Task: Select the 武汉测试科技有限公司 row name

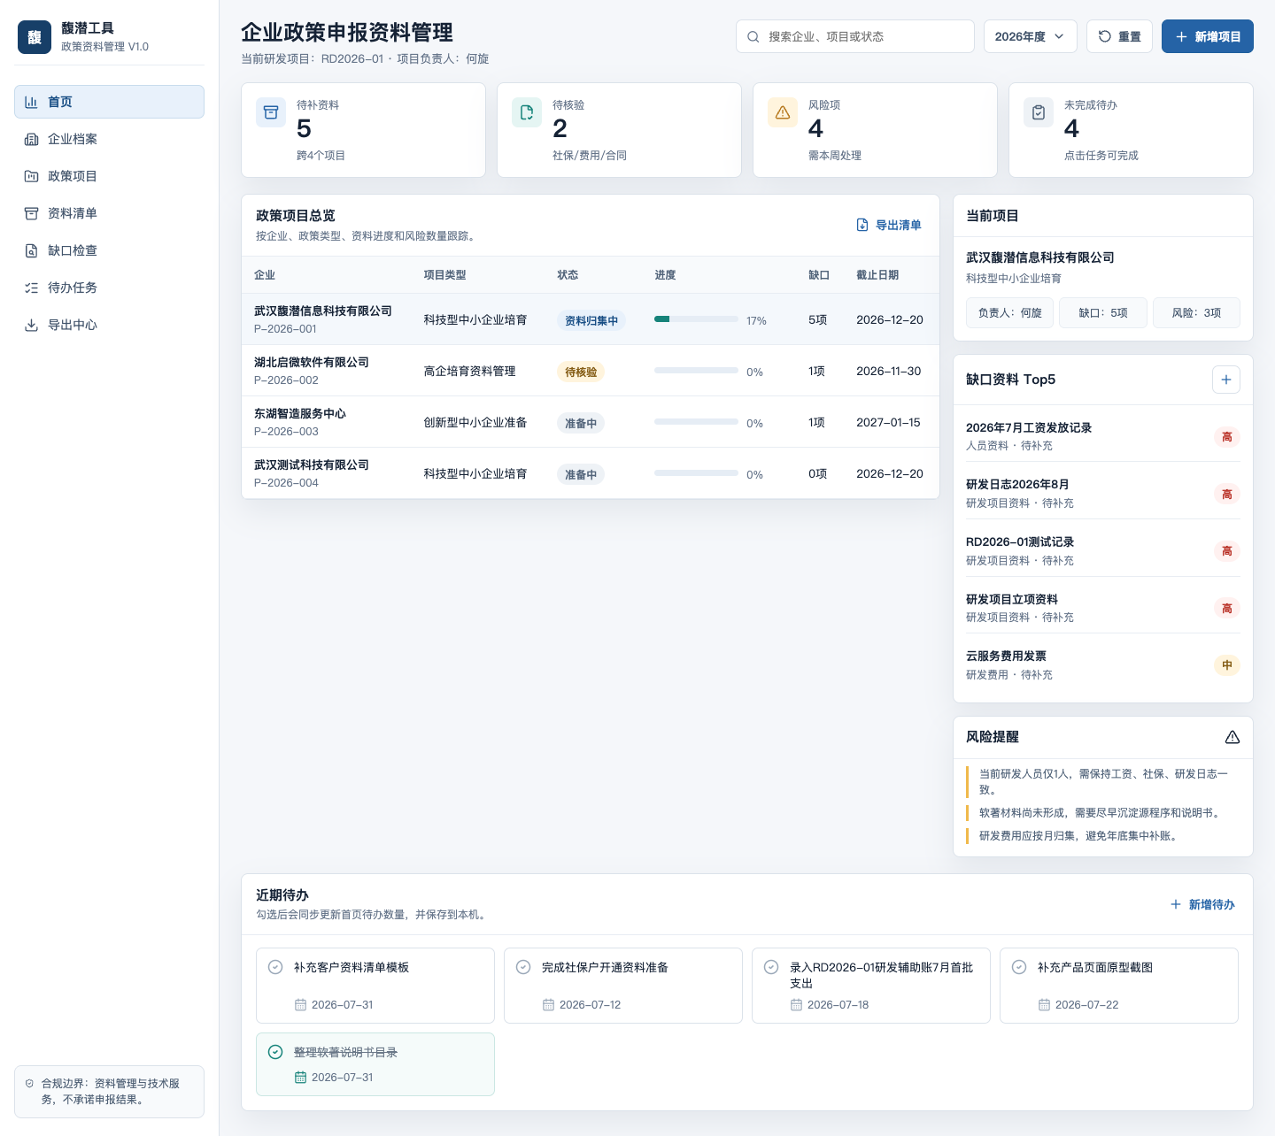Action: point(312,465)
